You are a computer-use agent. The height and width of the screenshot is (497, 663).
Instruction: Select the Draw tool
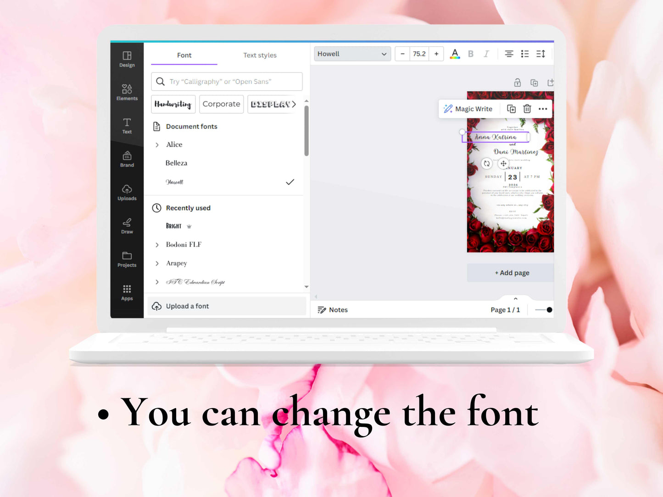click(x=127, y=225)
